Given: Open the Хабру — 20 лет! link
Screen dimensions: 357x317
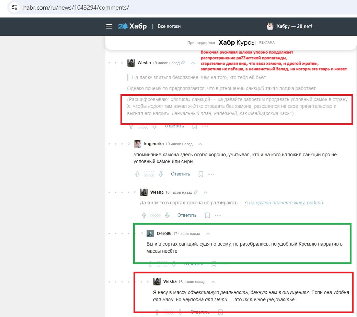Looking at the screenshot, I should click(294, 26).
